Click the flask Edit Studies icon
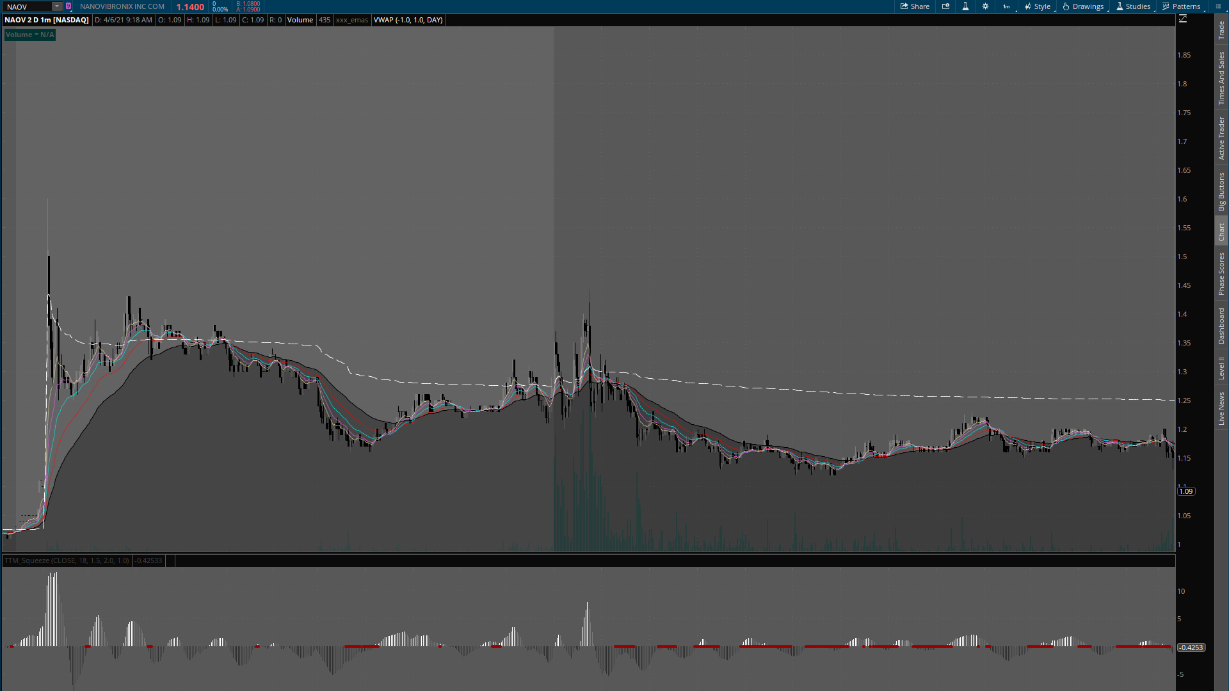 965,6
